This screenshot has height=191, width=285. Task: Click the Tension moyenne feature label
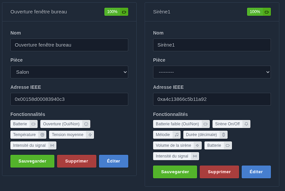pyautogui.click(x=68, y=135)
